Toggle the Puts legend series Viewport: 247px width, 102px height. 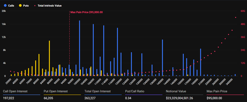pyautogui.click(x=24, y=6)
